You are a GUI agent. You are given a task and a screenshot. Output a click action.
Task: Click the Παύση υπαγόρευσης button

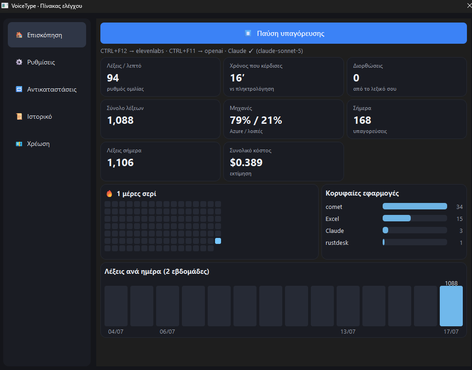coord(283,33)
